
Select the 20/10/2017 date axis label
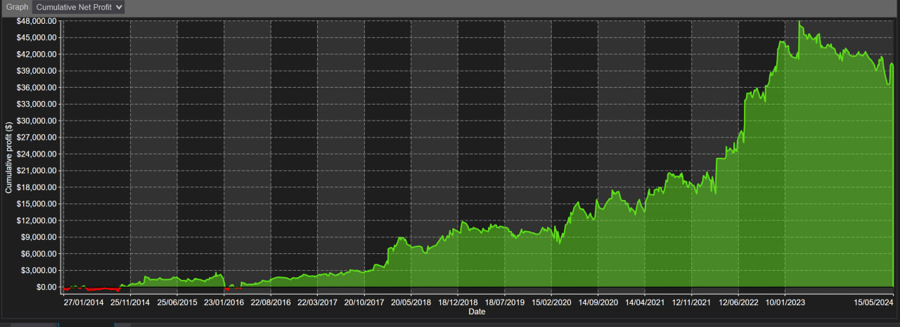click(364, 302)
